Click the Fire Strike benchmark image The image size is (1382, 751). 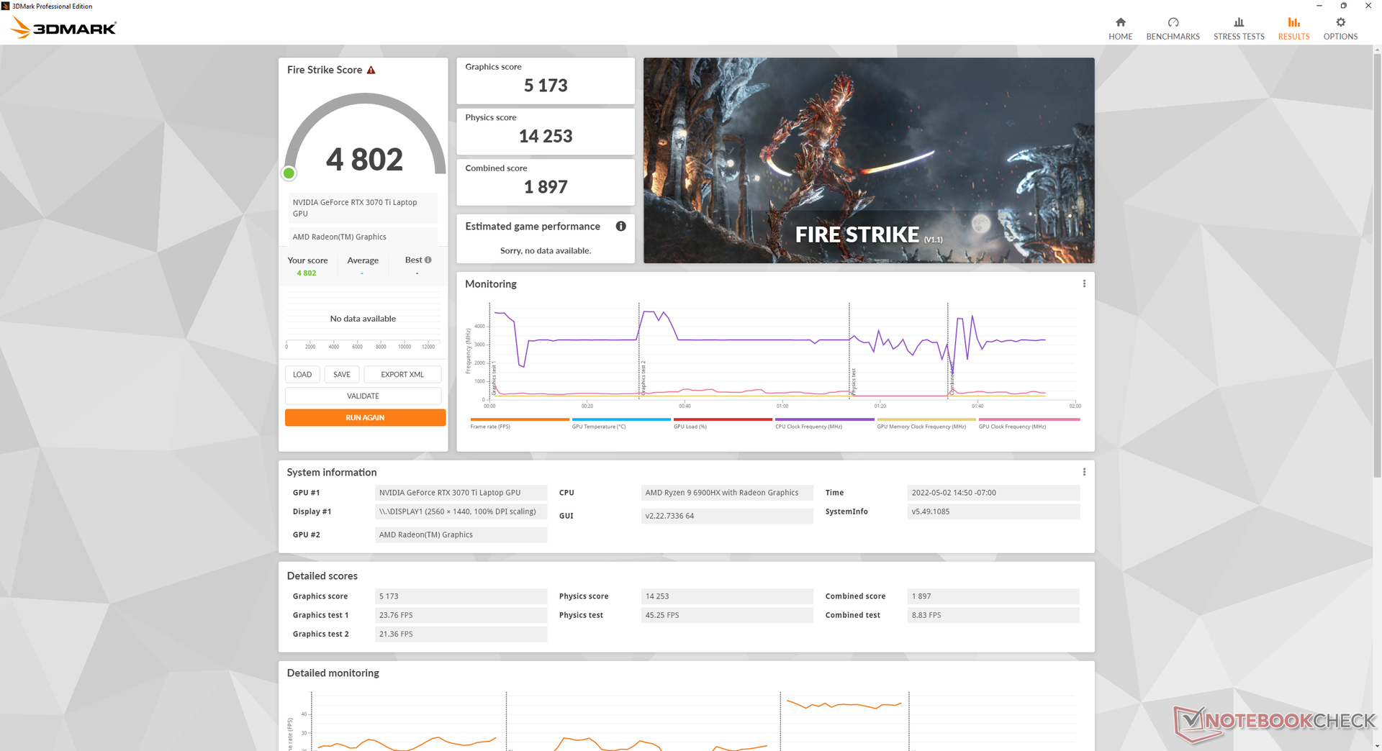[x=869, y=160]
